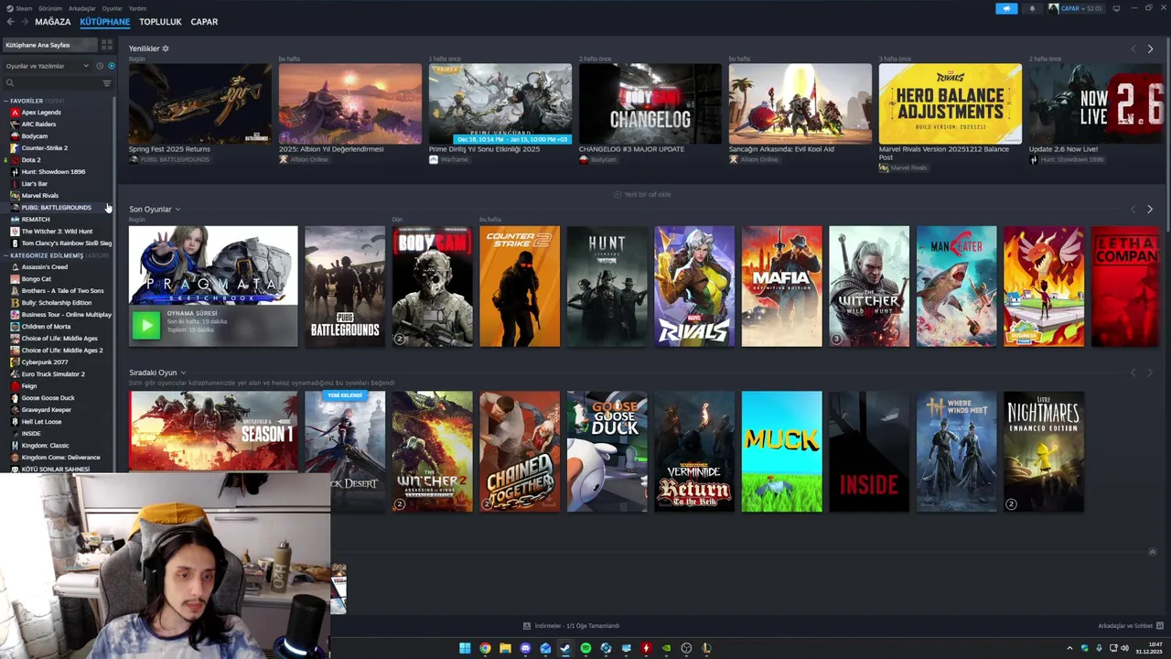This screenshot has width=1171, height=659.
Task: Expand the Sıradaki Oyun shelf dropdown
Action: pyautogui.click(x=183, y=373)
